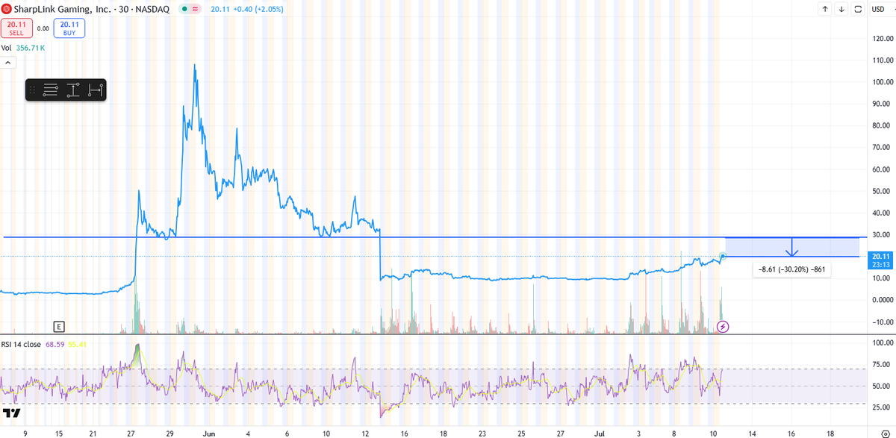The height and width of the screenshot is (438, 896).
Task: Click the 20.11 price in header
Action: coord(220,9)
